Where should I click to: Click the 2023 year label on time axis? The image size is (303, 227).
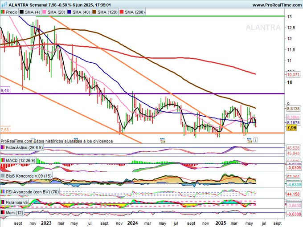(46, 223)
